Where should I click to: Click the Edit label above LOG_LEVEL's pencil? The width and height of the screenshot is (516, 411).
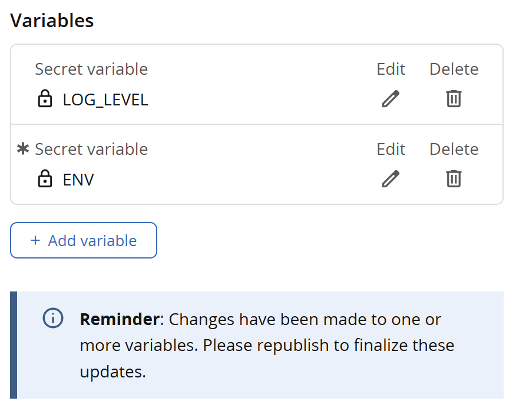[391, 69]
